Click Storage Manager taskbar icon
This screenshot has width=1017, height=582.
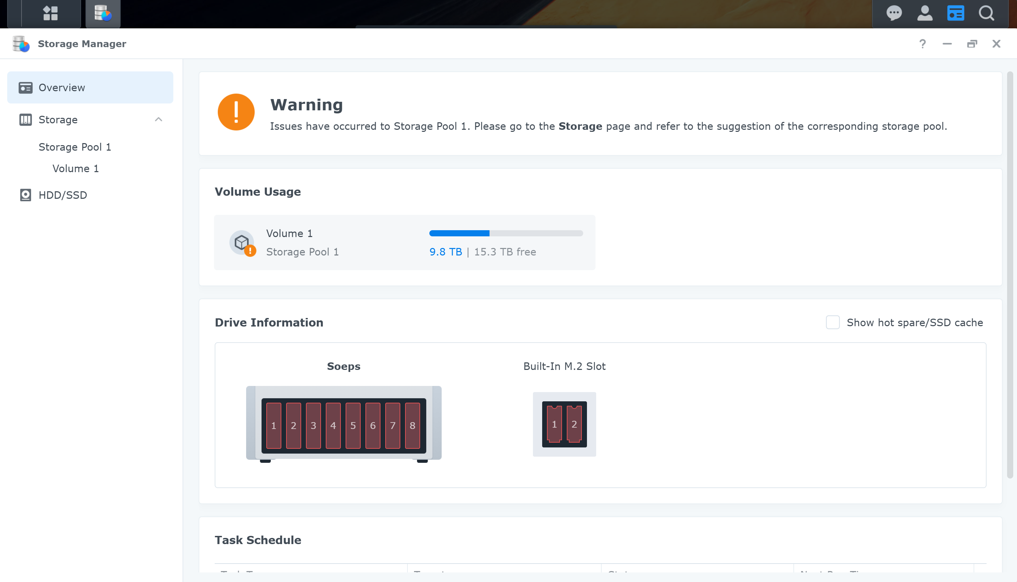tap(103, 13)
